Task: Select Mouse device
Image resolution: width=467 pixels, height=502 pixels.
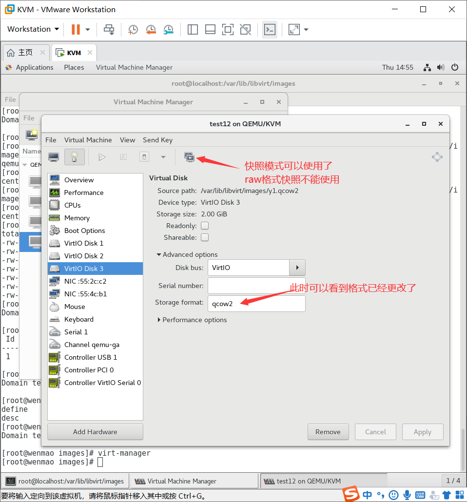Action: (x=95, y=307)
